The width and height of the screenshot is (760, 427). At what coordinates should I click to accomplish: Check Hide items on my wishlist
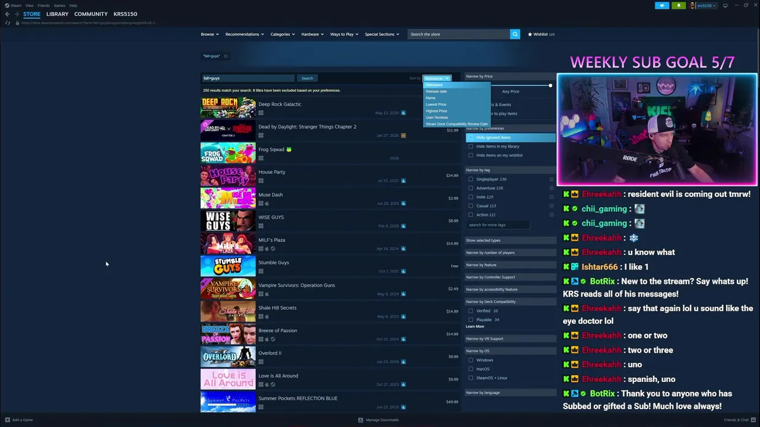coord(471,155)
